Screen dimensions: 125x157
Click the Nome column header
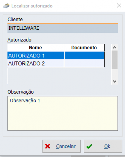click(36, 48)
